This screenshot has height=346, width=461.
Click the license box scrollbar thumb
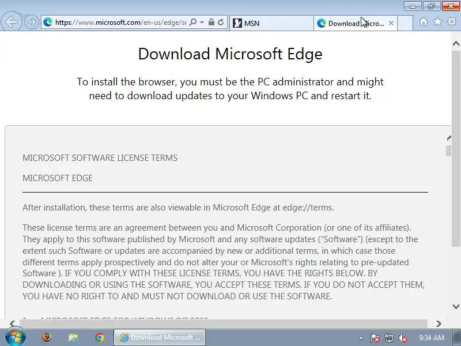(x=448, y=151)
